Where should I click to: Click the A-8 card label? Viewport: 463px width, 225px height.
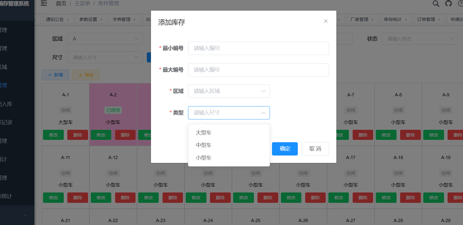click(398, 95)
